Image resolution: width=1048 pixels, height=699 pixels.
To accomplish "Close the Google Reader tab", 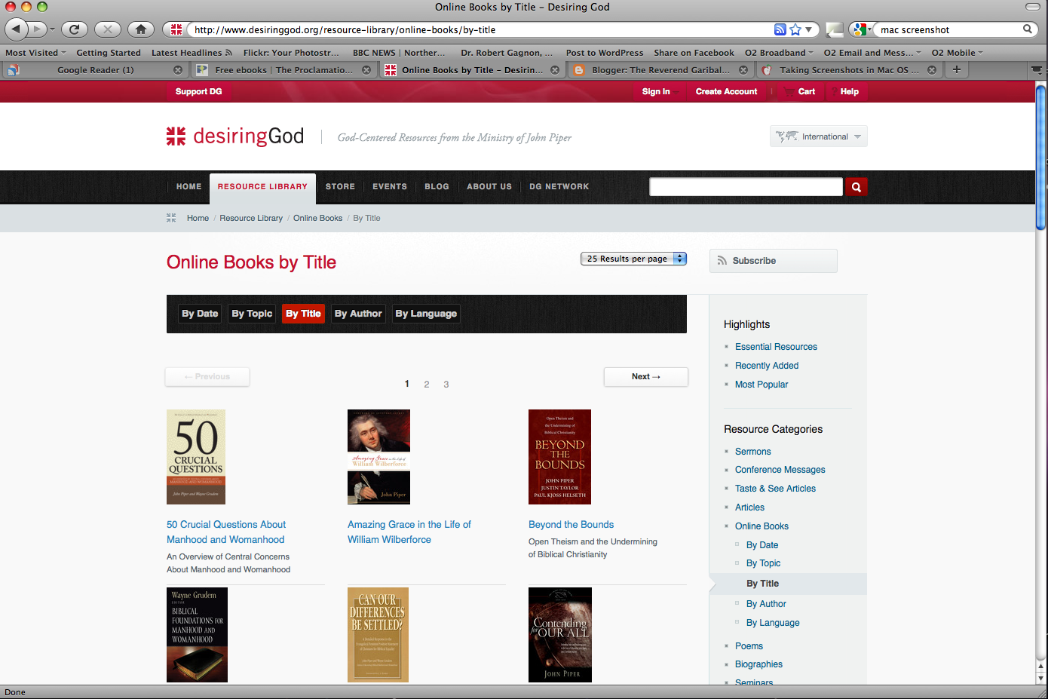I will click(x=178, y=70).
